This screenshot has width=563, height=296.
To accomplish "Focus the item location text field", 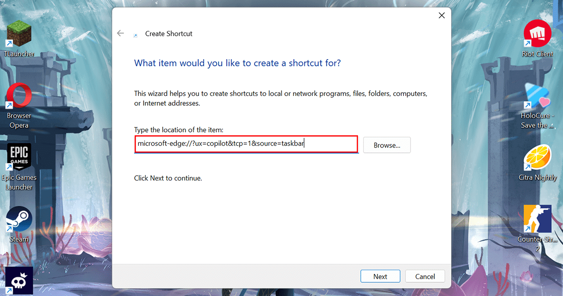I will click(246, 144).
